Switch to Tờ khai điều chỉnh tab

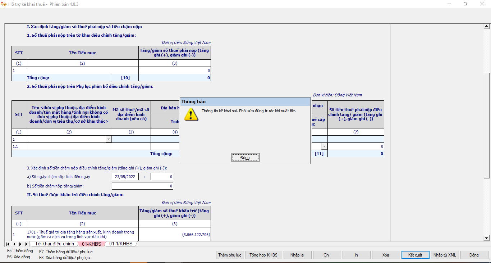tap(54, 244)
